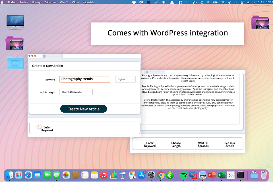This screenshot has height=182, width=273.
Task: Open the Photos app in Dock
Action: pos(66,175)
